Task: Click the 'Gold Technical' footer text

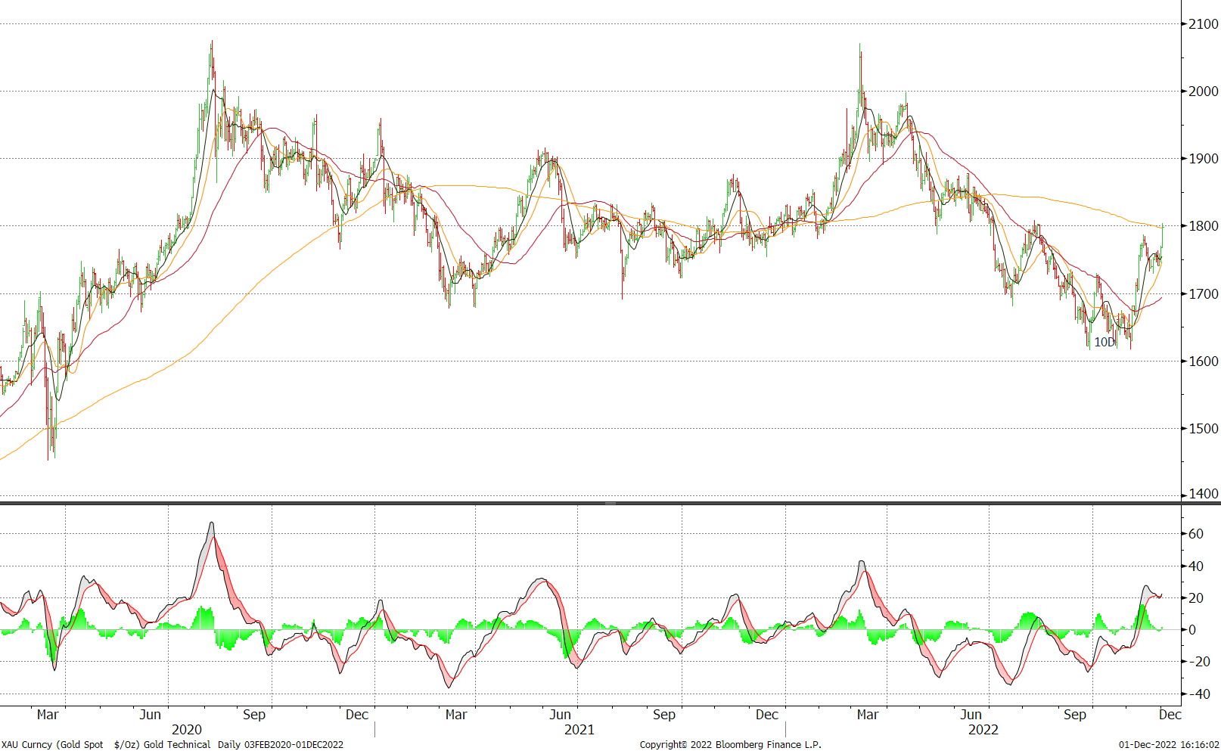Action: [x=177, y=745]
